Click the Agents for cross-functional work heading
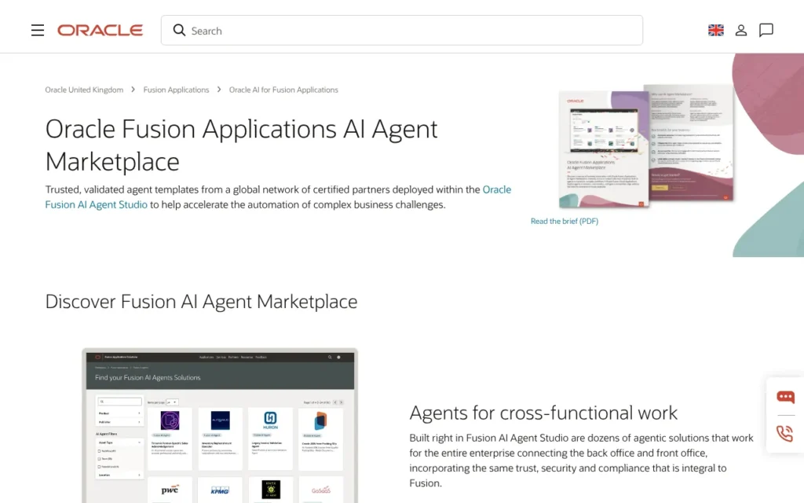The height and width of the screenshot is (503, 804). [x=543, y=413]
